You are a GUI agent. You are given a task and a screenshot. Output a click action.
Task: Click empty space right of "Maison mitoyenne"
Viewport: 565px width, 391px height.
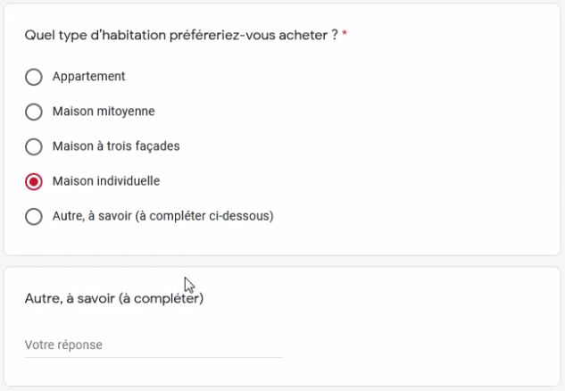(357, 112)
